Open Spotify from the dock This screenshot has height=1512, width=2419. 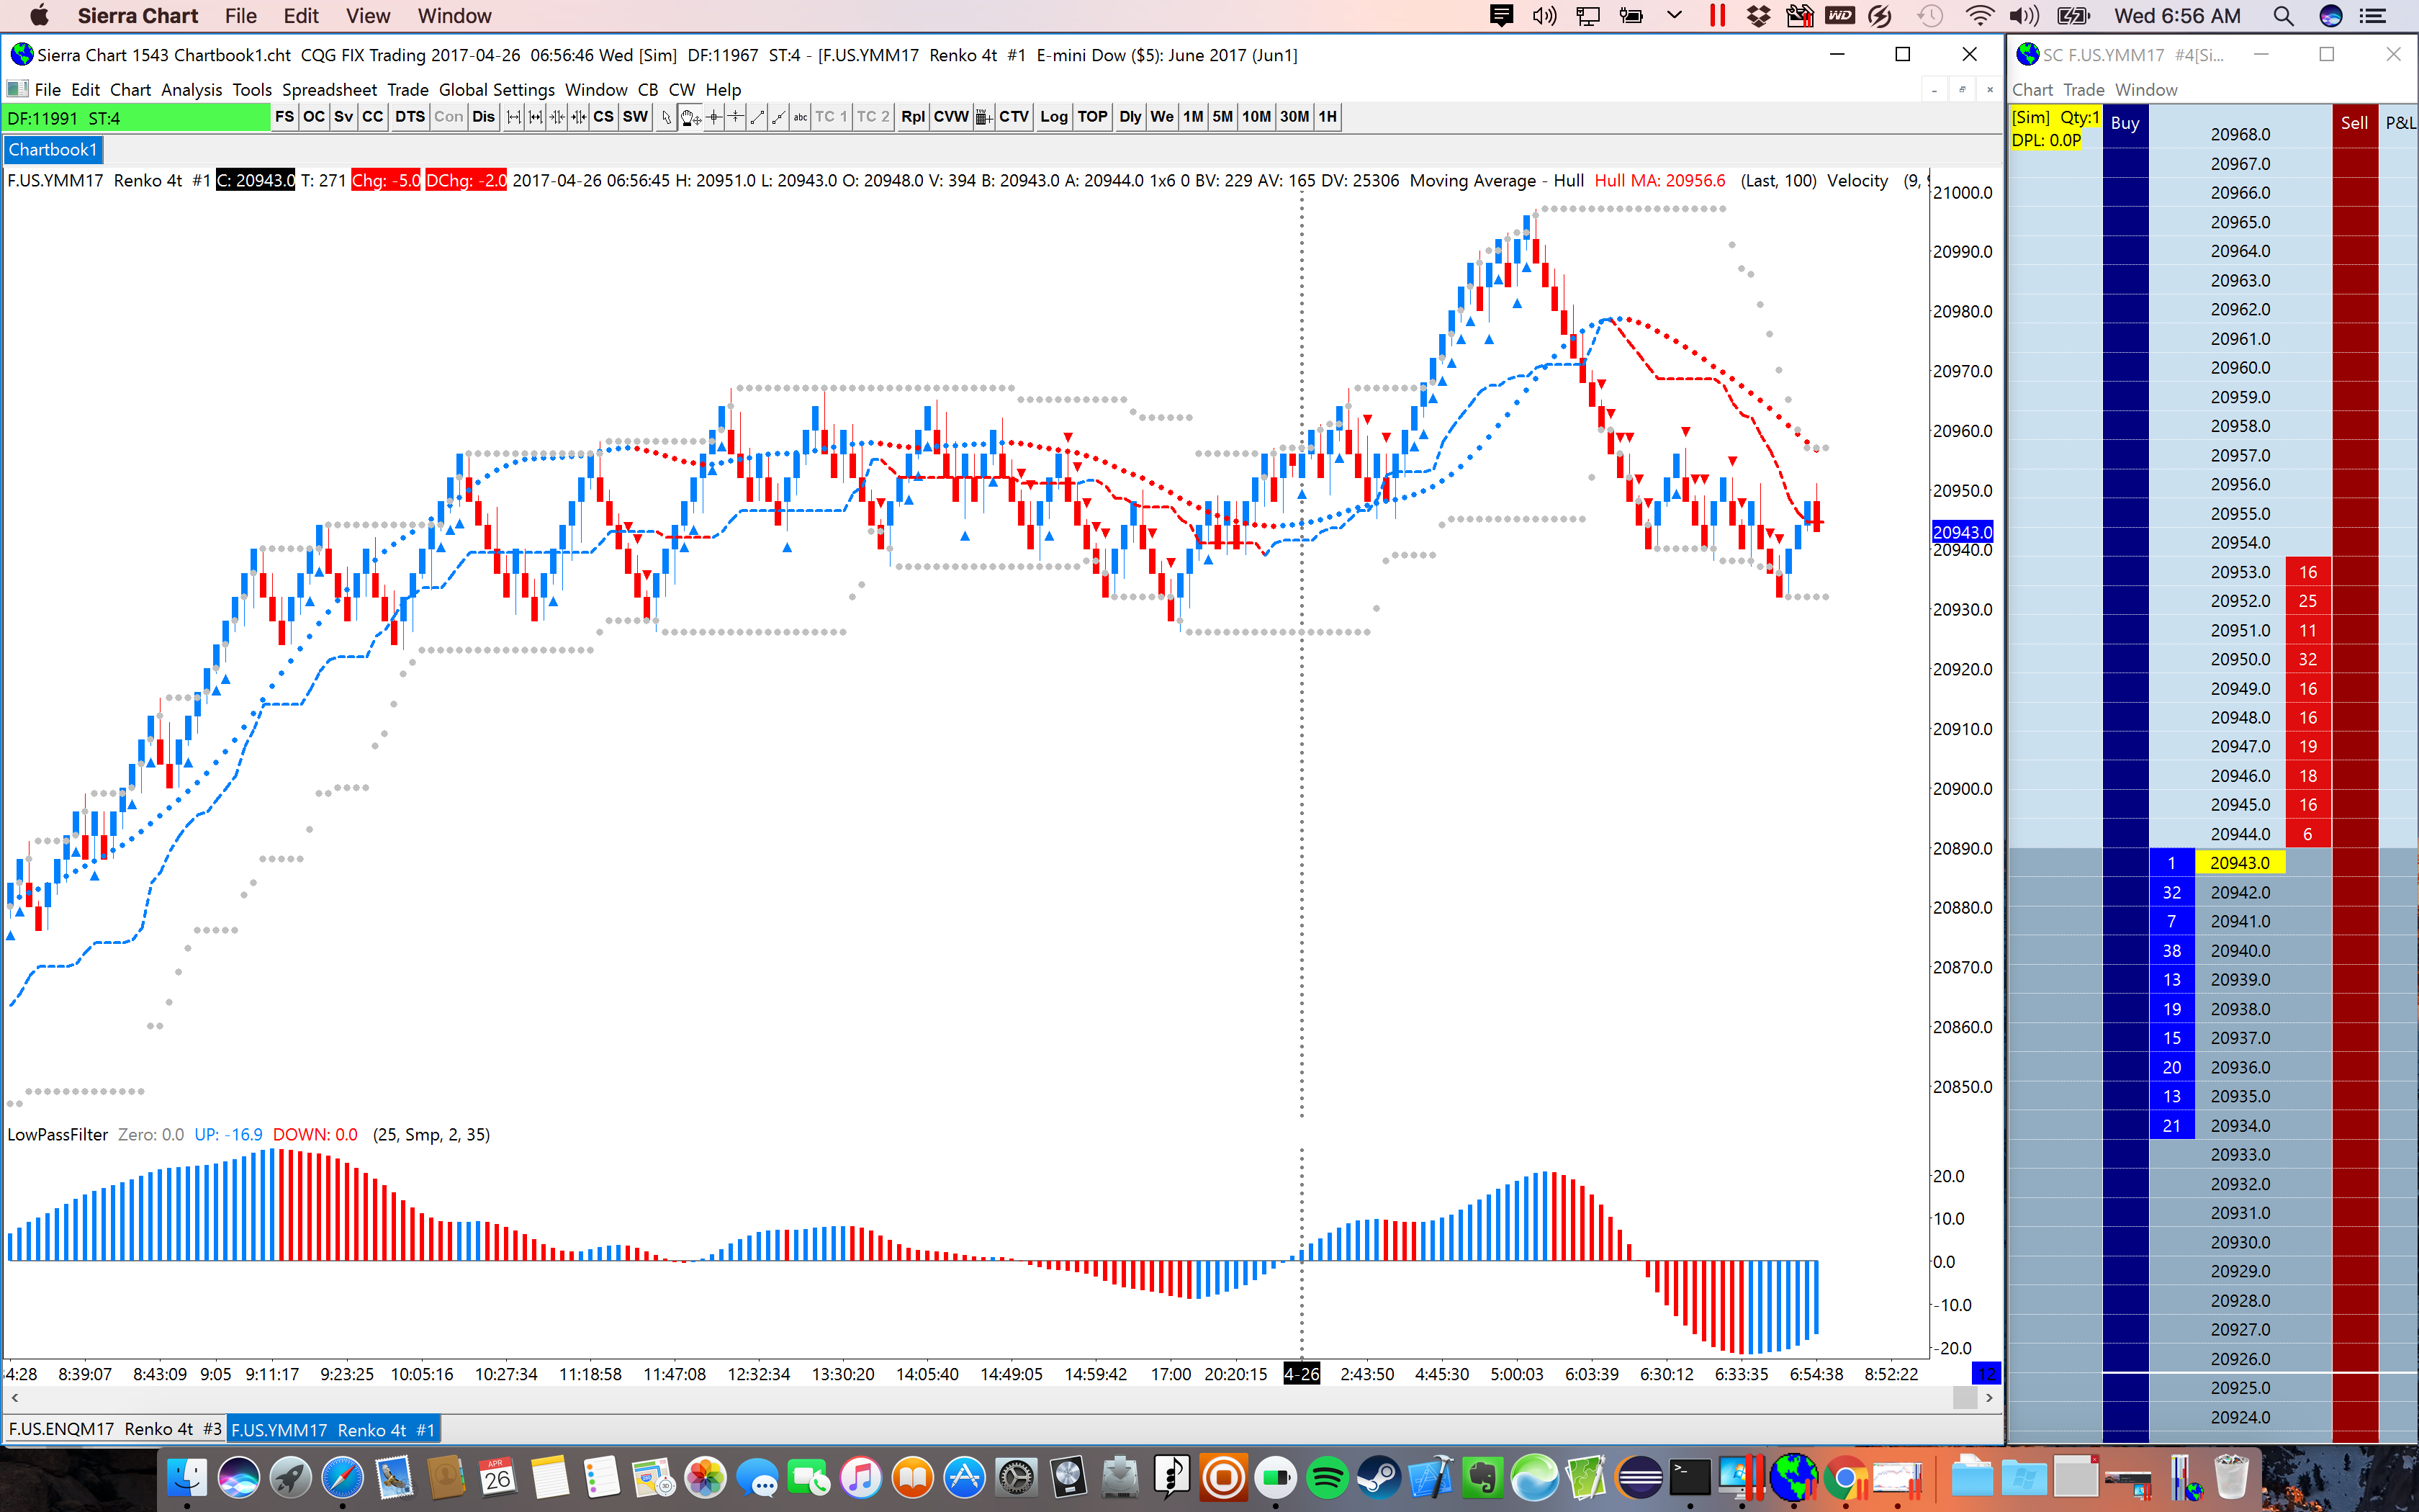click(x=1326, y=1477)
